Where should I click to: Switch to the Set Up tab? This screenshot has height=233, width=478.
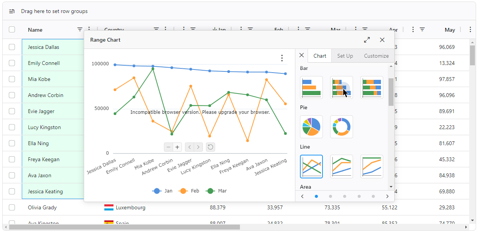click(345, 56)
